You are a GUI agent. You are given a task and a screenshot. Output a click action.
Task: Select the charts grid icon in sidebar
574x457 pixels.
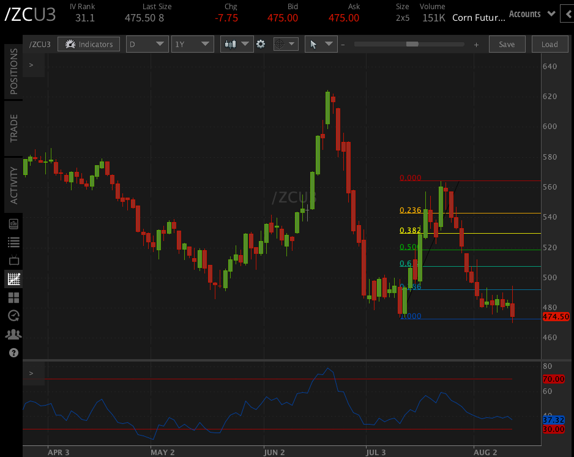[14, 279]
